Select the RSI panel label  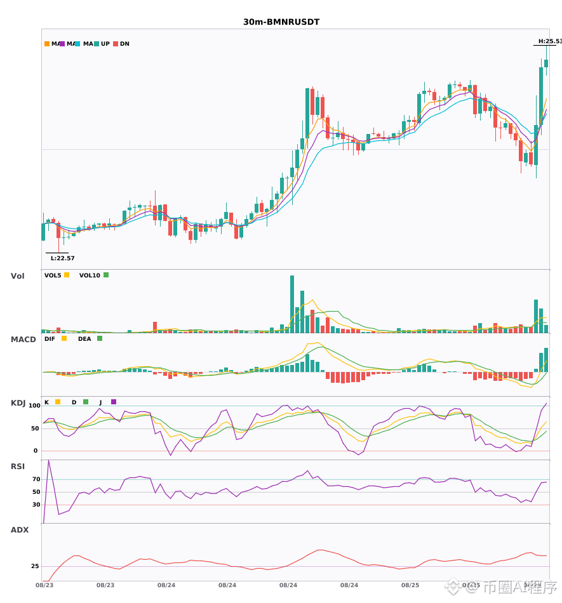[x=18, y=467]
